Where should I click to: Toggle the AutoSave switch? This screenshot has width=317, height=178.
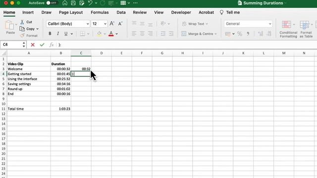[52, 3]
